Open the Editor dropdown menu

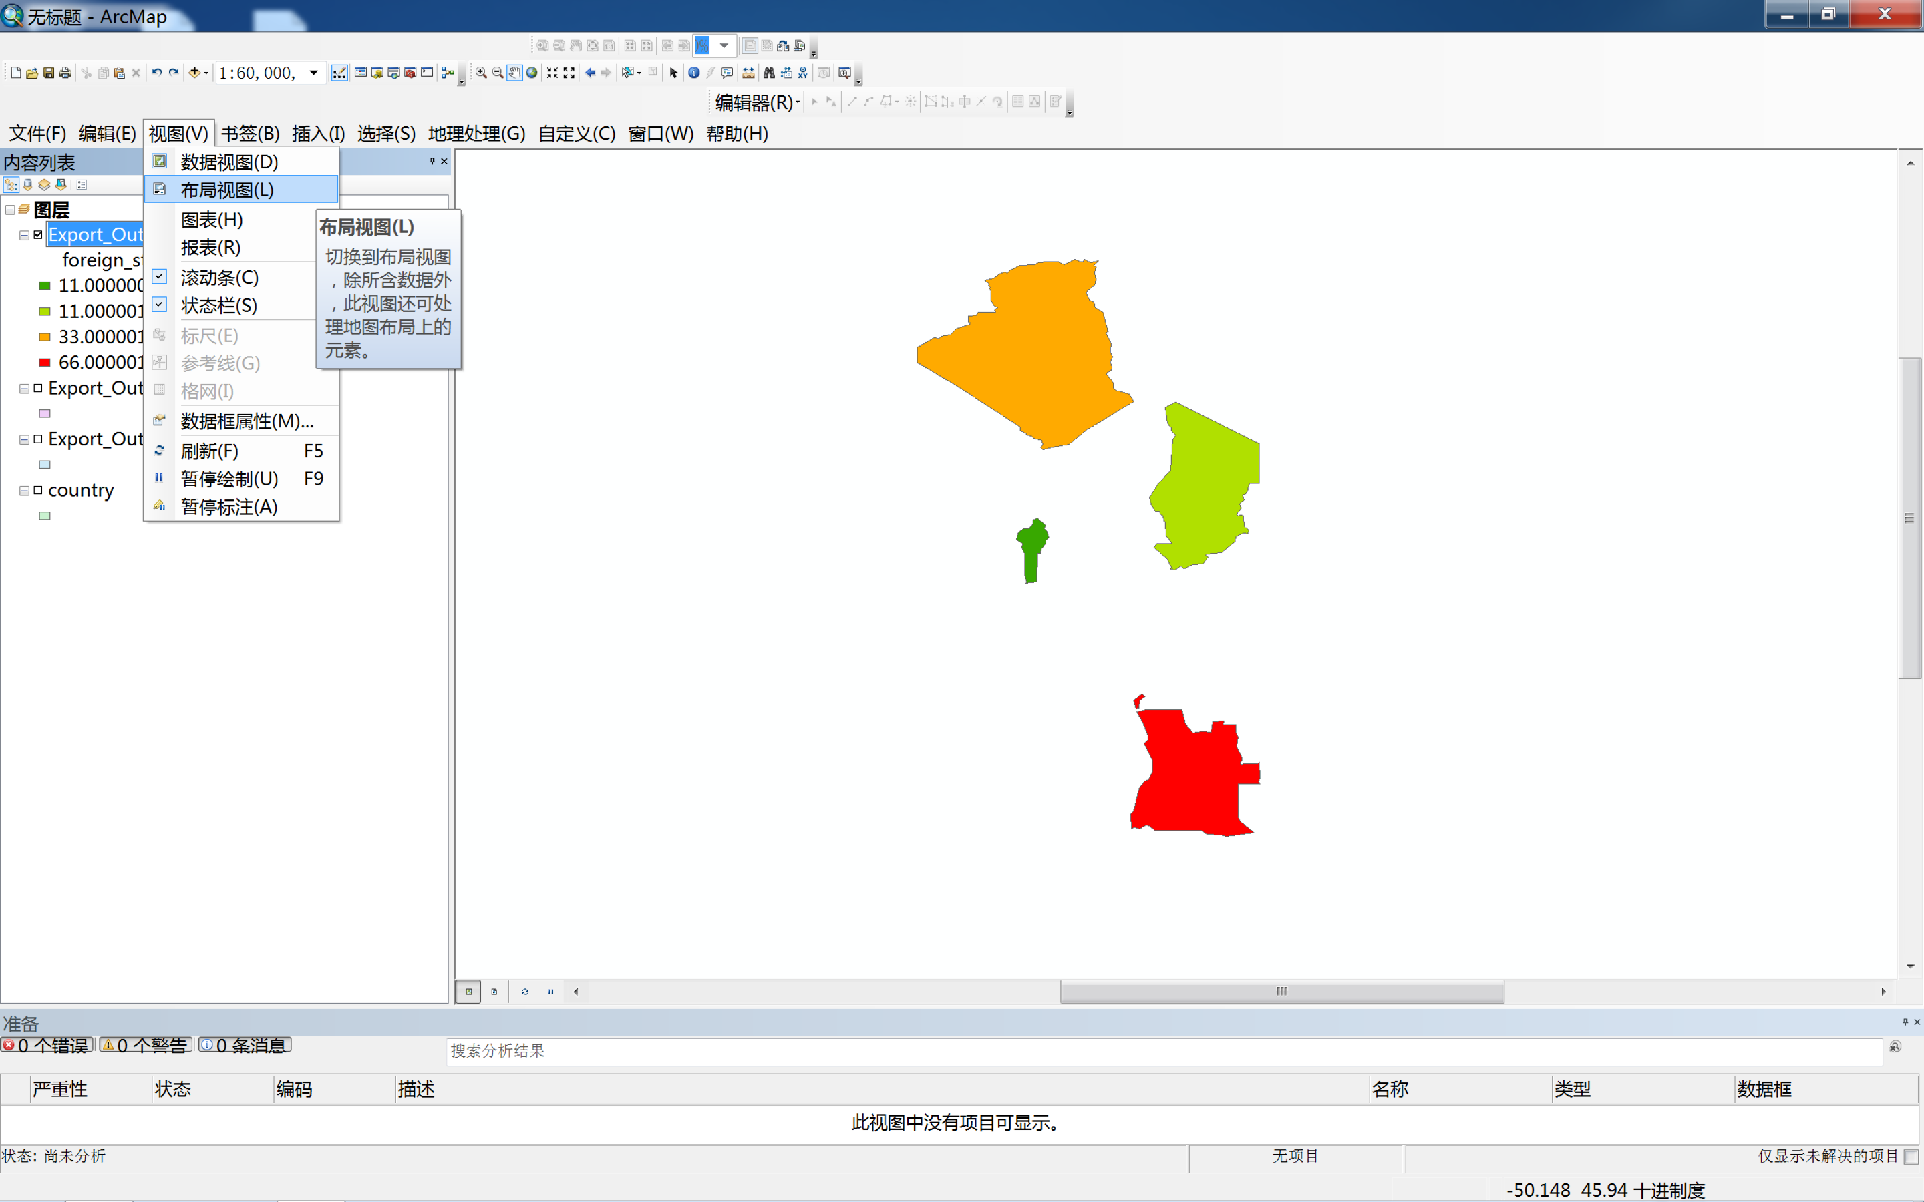756,102
